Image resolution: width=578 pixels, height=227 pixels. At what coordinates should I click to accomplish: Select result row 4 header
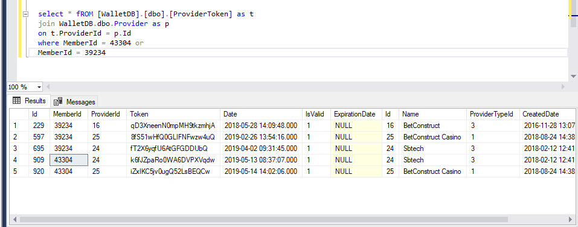(x=19, y=160)
